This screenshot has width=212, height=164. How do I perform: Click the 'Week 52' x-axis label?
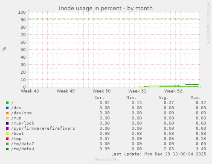coord(173,91)
